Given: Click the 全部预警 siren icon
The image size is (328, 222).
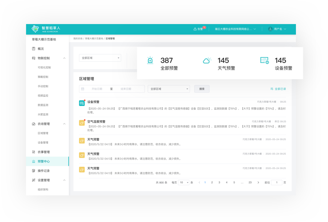Looking at the screenshot, I should click(150, 60).
